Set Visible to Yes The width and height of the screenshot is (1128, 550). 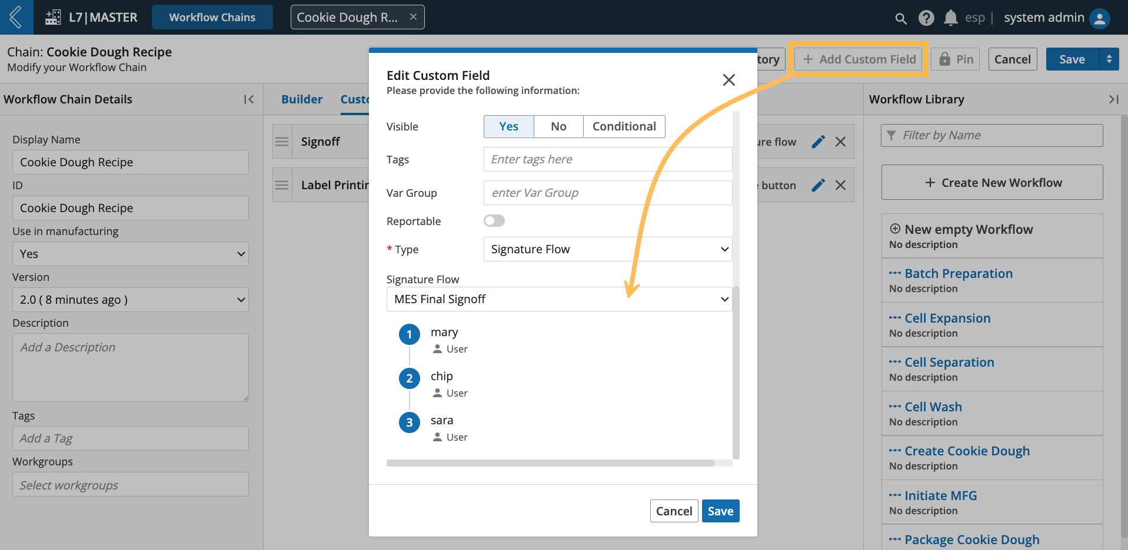[509, 126]
